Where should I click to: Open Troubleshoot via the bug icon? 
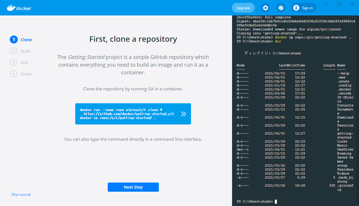281,8
